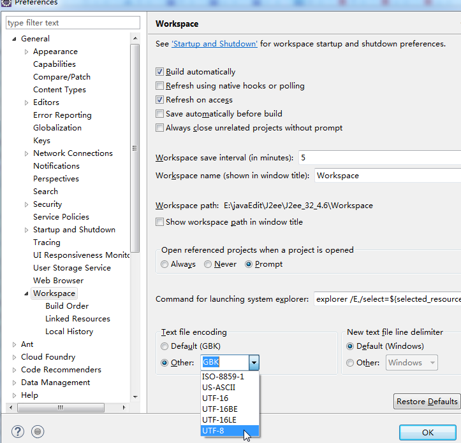Choose UTF-16 from encoding list

coord(230,398)
